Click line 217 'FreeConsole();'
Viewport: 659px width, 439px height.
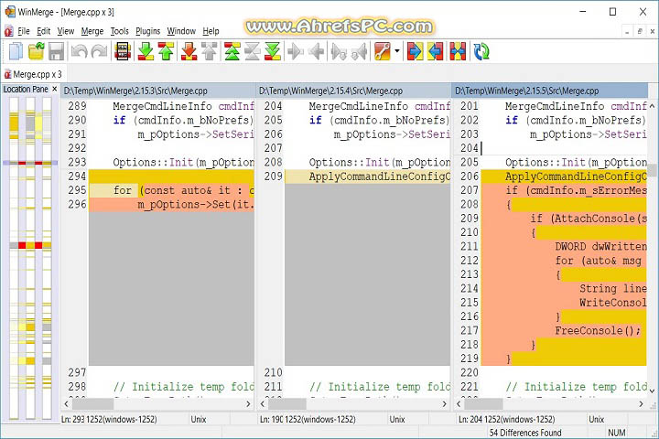pyautogui.click(x=598, y=330)
